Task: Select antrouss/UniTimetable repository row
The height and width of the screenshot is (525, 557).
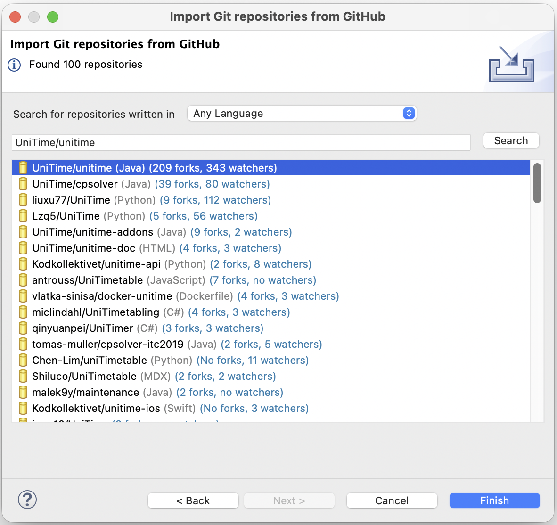Action: (270, 280)
